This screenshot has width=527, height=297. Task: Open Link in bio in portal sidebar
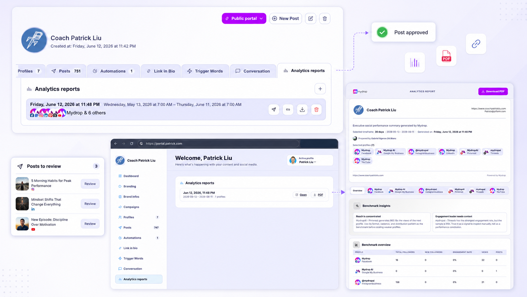tap(139, 248)
